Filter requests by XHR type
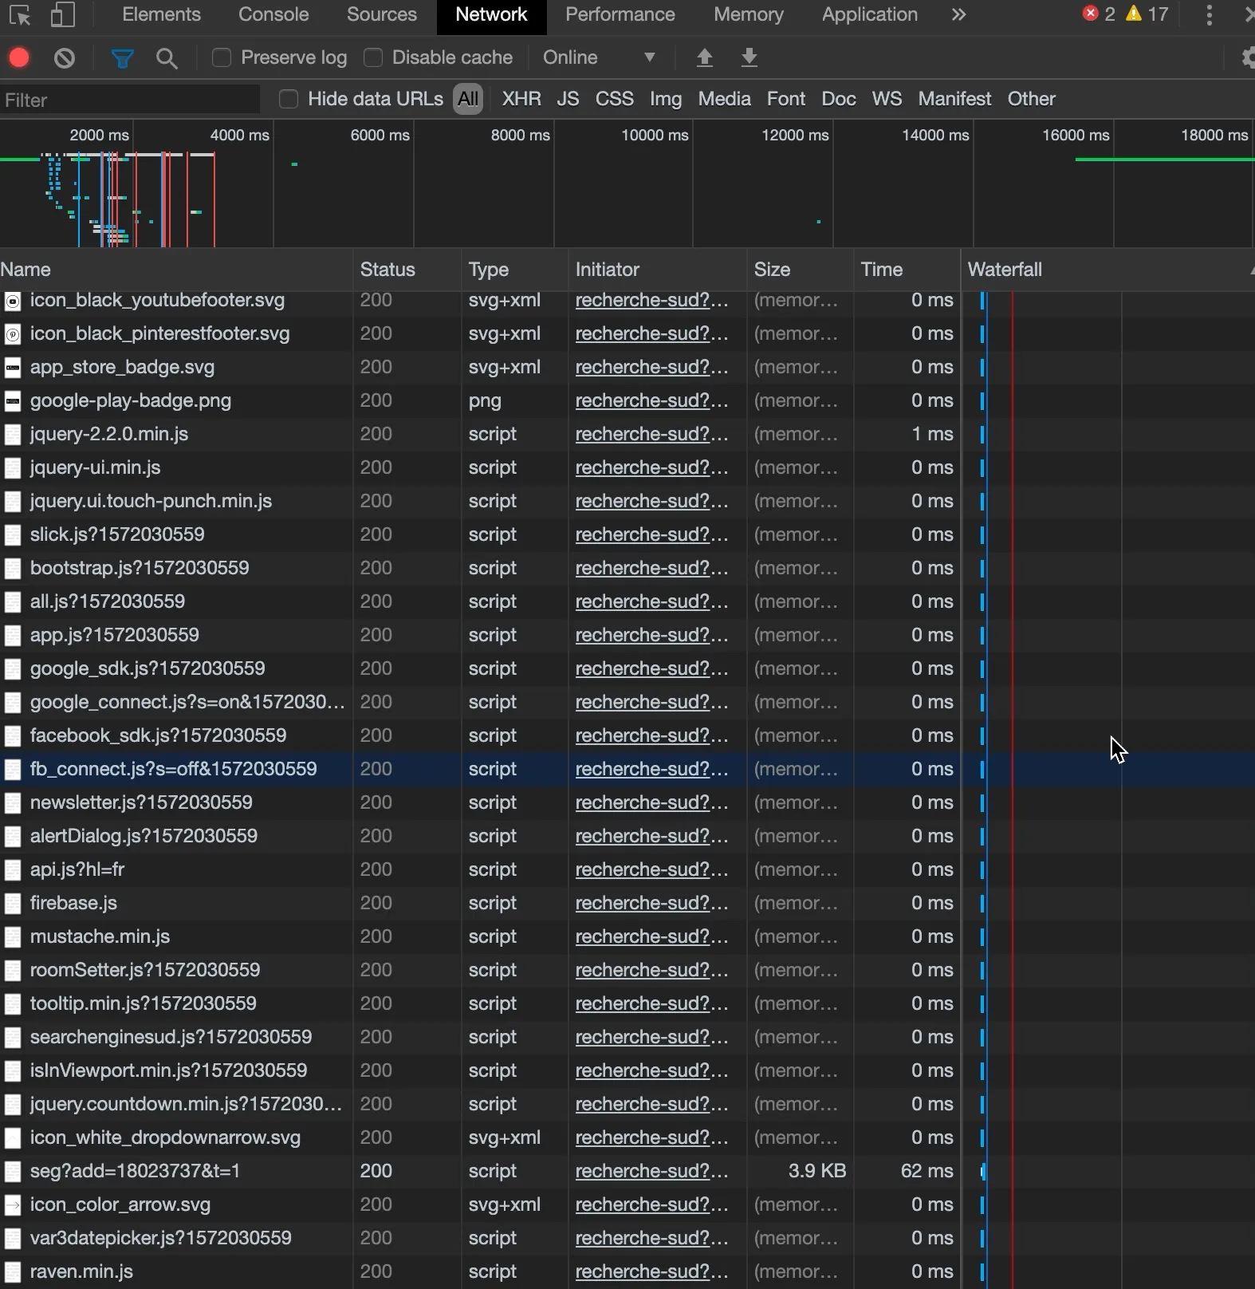 [521, 99]
